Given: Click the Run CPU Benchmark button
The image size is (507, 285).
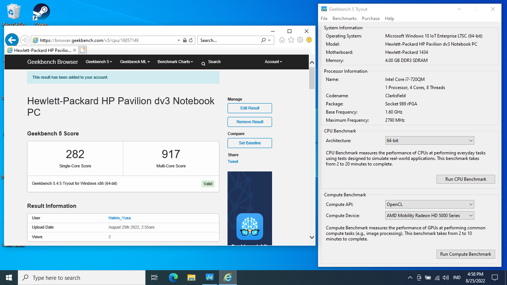Looking at the screenshot, I should click(x=466, y=179).
